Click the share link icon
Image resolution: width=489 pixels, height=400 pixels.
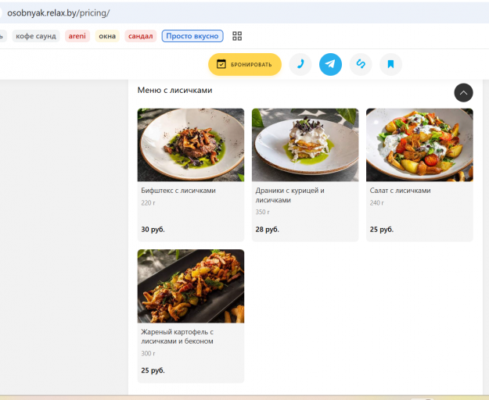click(x=361, y=64)
